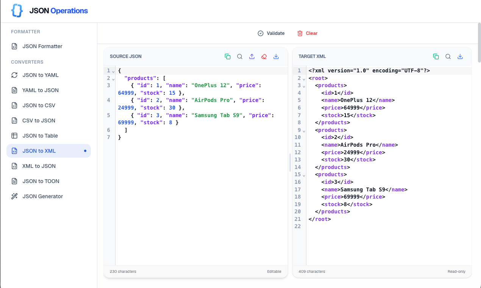Collapse the XML root element on line 2
This screenshot has height=288, width=481.
tap(303, 78)
